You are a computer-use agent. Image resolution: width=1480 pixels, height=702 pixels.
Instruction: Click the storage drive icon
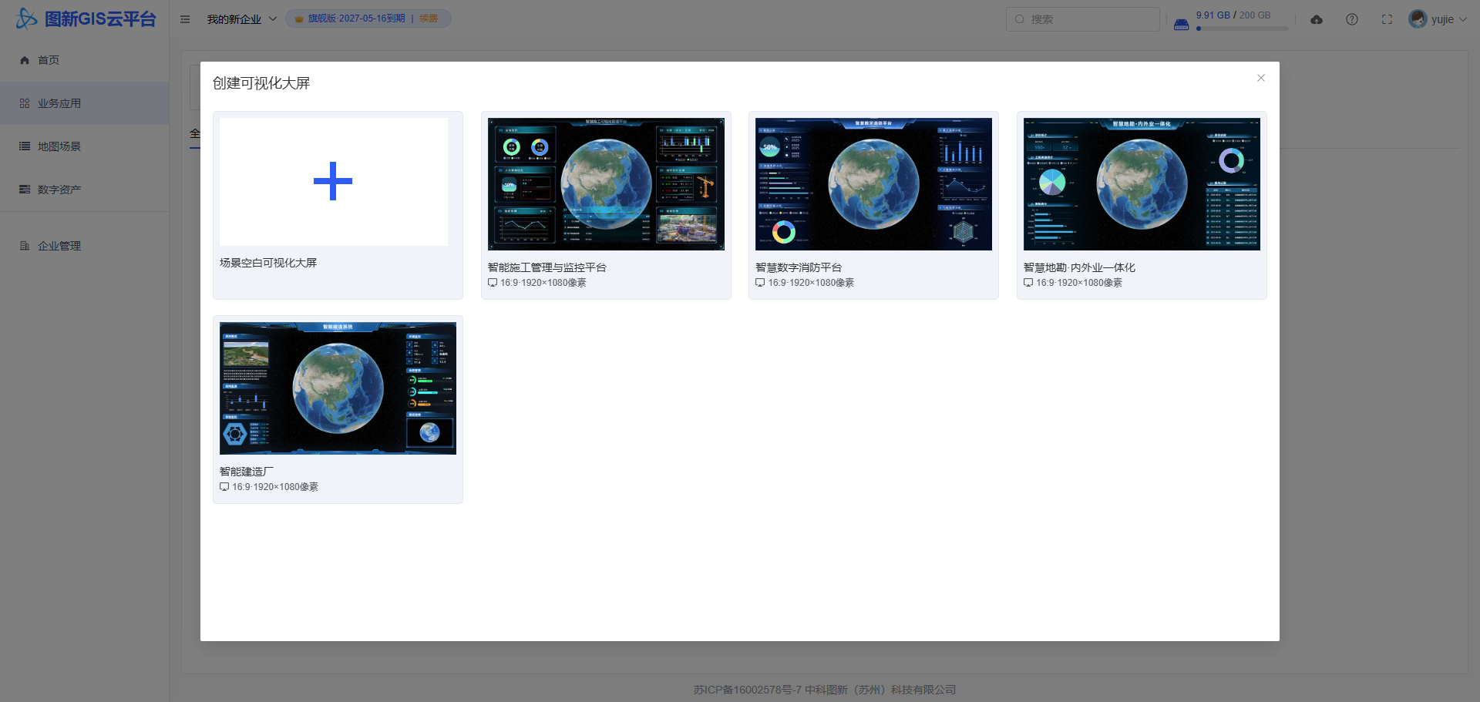1181,25
